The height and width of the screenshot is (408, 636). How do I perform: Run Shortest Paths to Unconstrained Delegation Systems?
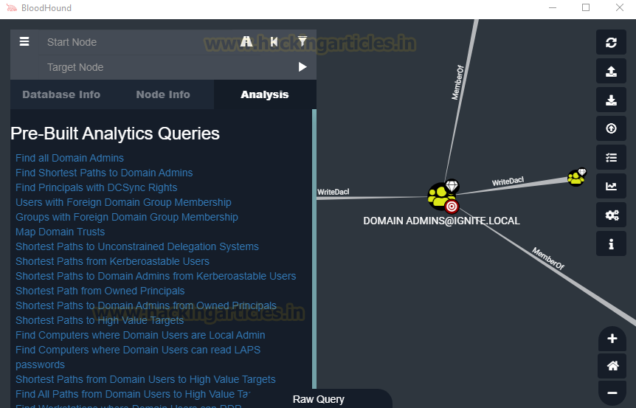coord(137,246)
